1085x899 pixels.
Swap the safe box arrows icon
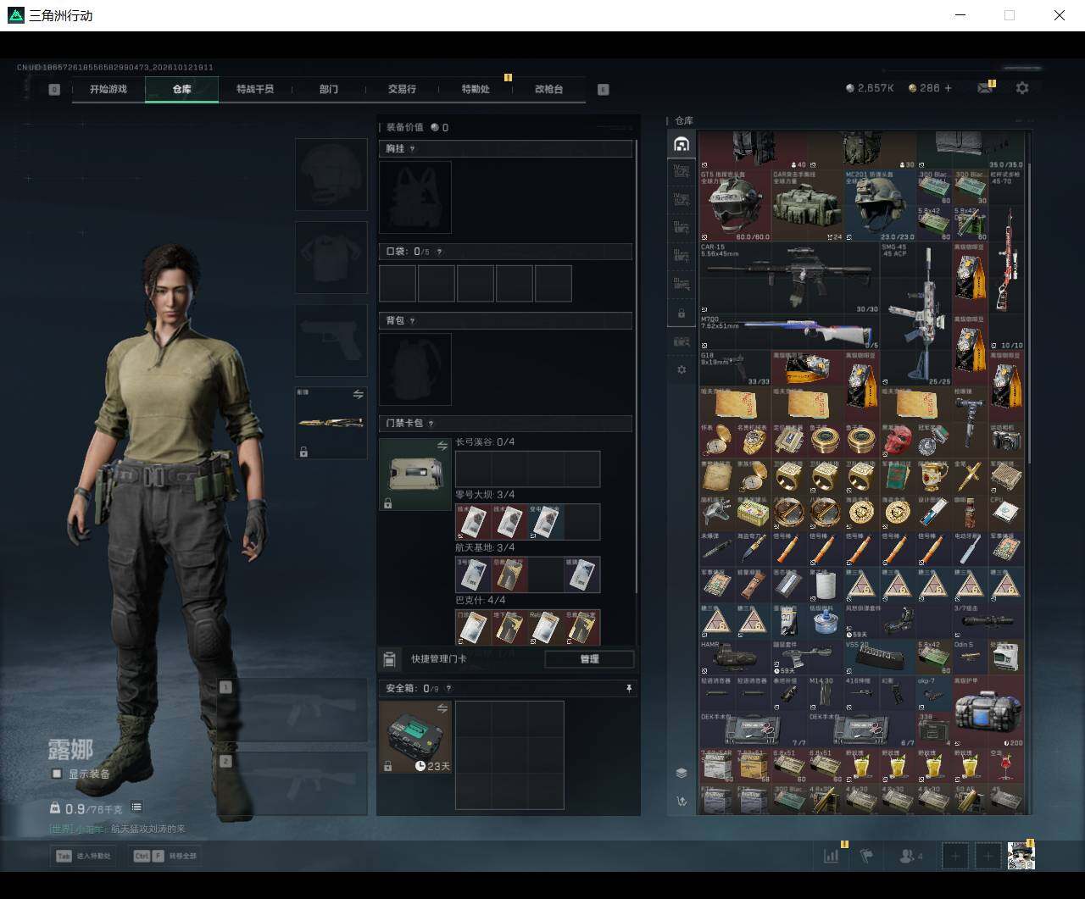click(x=442, y=708)
